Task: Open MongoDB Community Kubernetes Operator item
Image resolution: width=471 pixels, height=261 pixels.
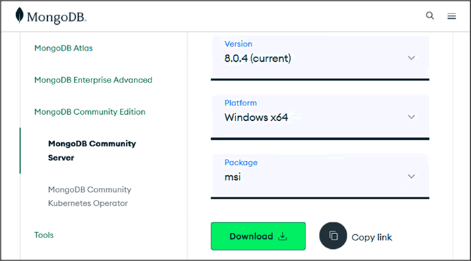Action: [89, 197]
